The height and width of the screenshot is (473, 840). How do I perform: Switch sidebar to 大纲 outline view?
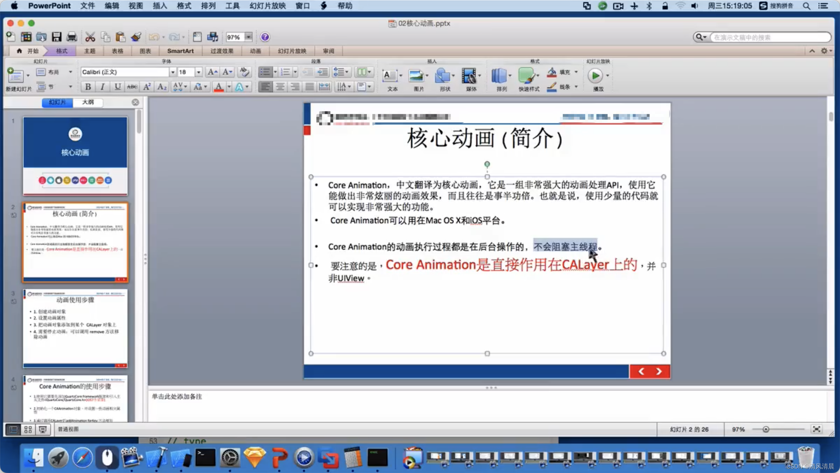(88, 102)
